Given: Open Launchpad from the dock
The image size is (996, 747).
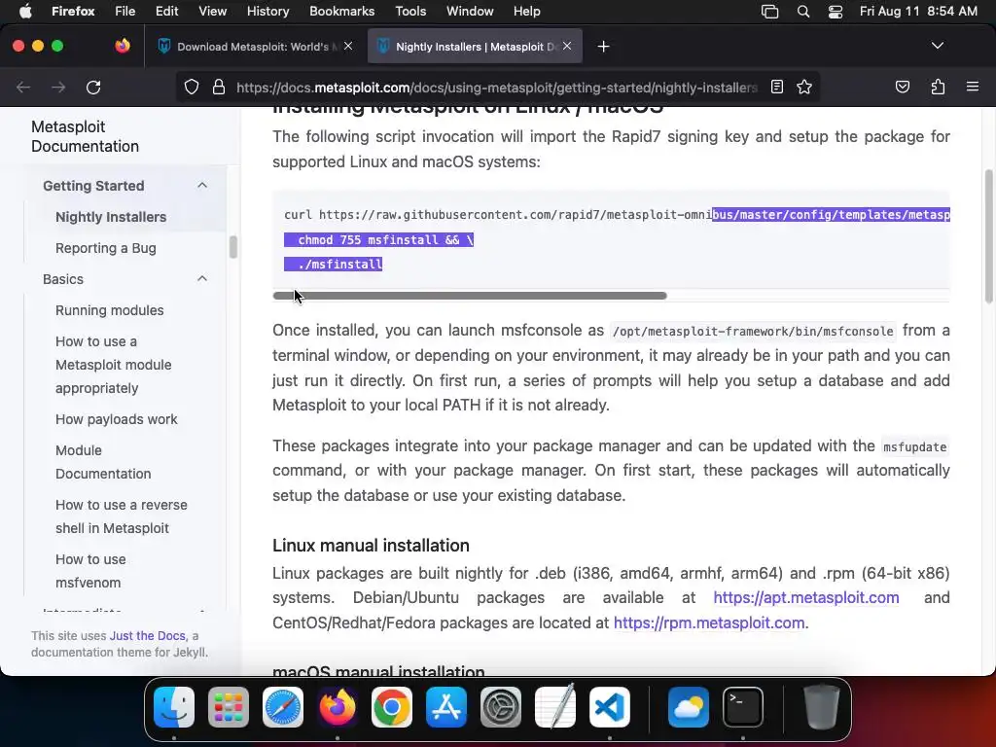Looking at the screenshot, I should pyautogui.click(x=229, y=707).
